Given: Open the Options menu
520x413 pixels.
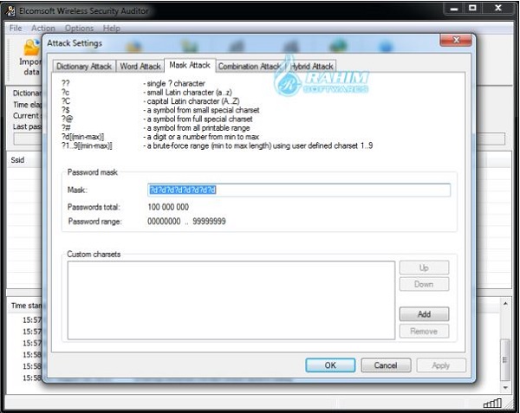Looking at the screenshot, I should pyautogui.click(x=79, y=29).
